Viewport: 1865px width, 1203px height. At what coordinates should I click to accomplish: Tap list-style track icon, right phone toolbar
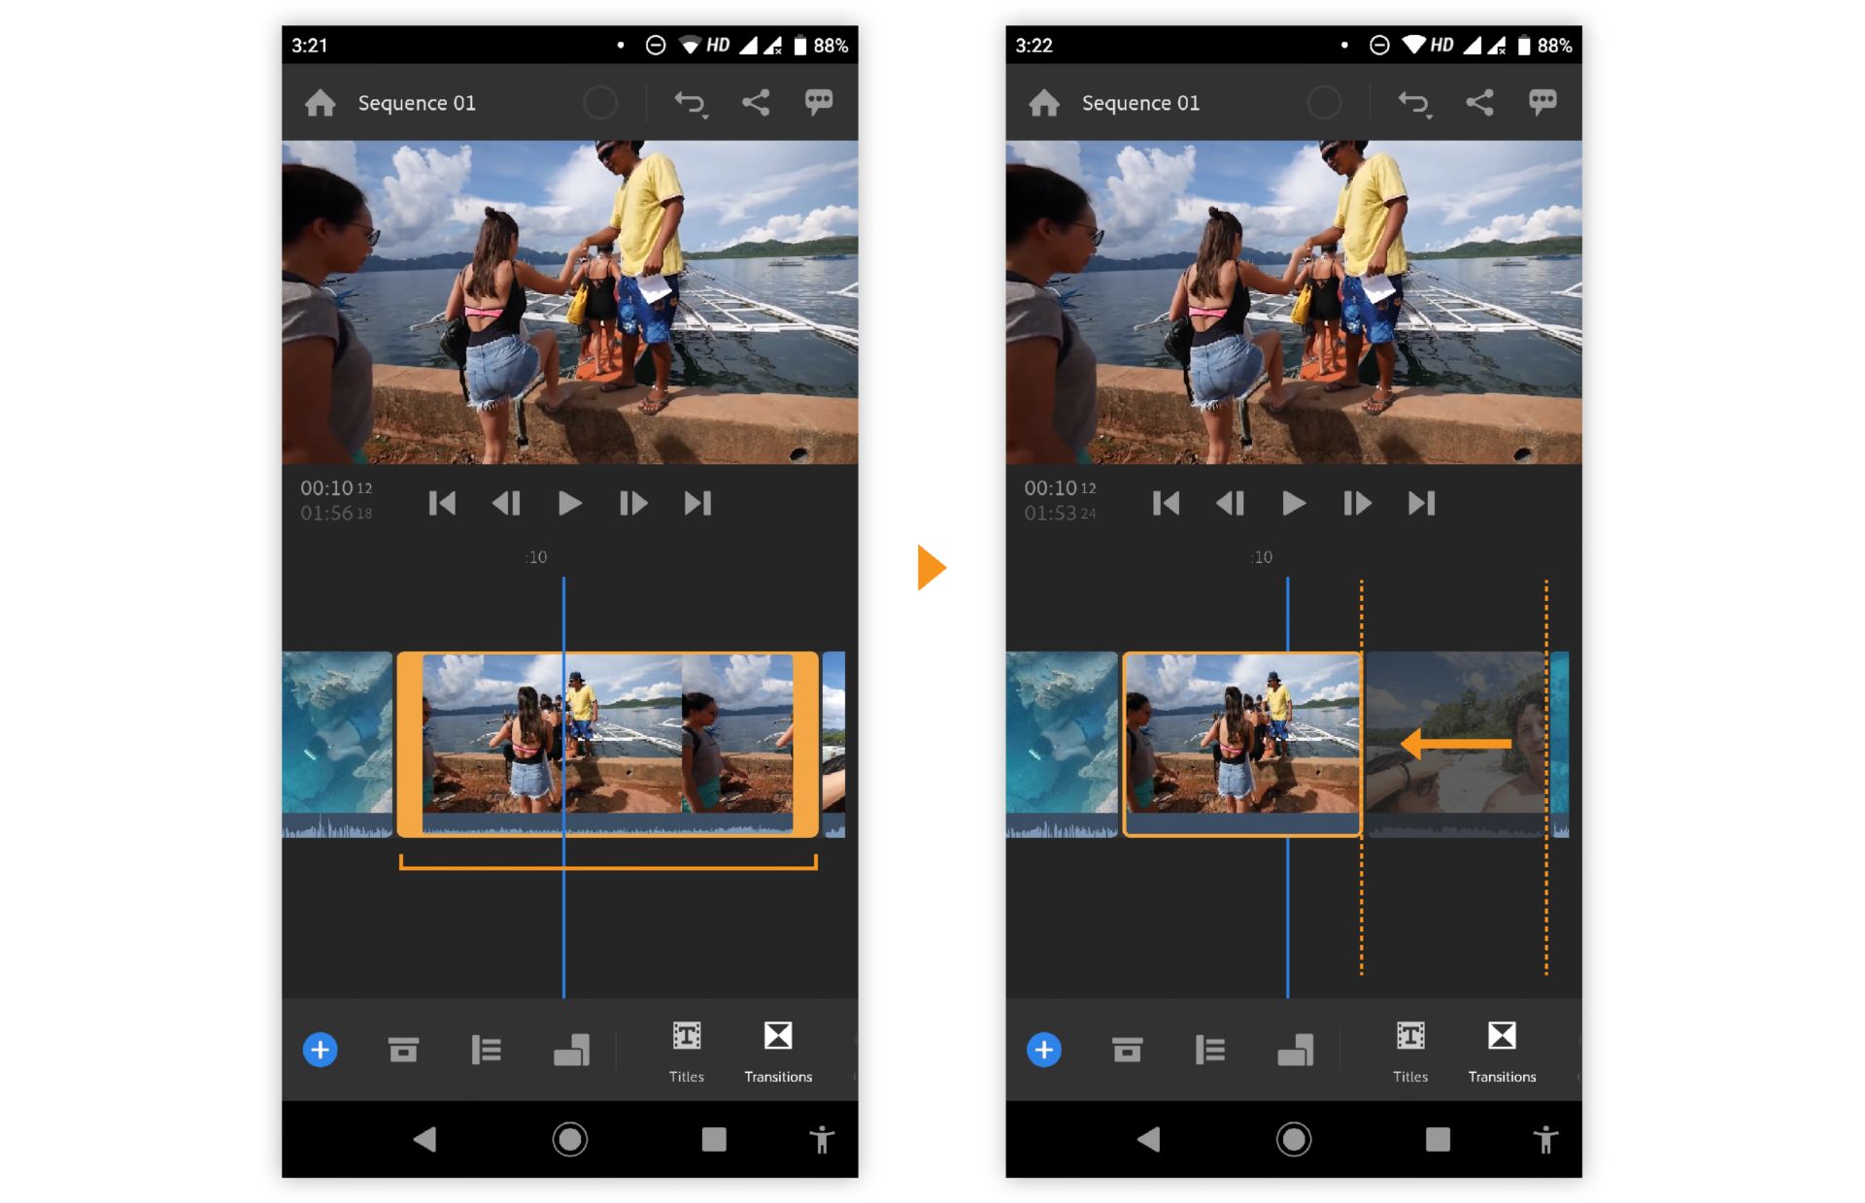click(x=1209, y=1050)
